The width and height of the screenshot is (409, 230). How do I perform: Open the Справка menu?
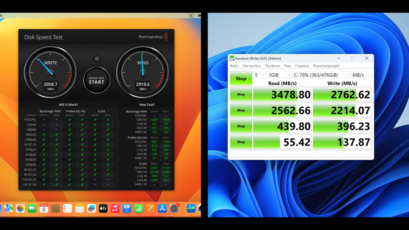(x=302, y=66)
